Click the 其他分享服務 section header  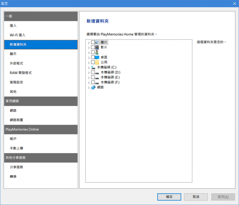click(41, 158)
